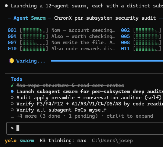Image resolution: width=163 pixels, height=147 pixels.
Task: Select agent number 001
Action: [12, 30]
